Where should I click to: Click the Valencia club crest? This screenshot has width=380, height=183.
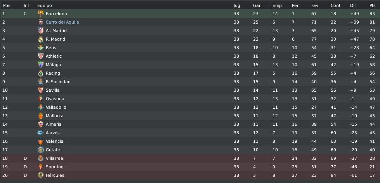point(41,141)
